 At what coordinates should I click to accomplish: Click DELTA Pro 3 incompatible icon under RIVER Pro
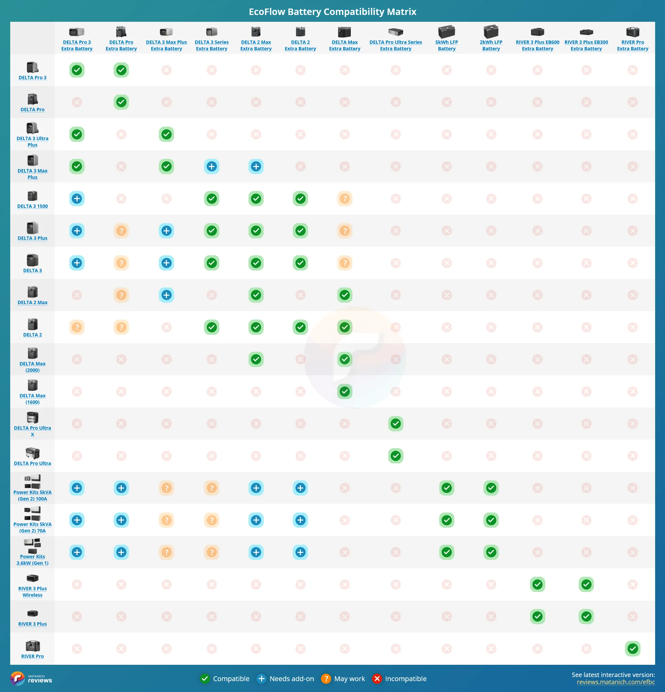pyautogui.click(x=633, y=70)
